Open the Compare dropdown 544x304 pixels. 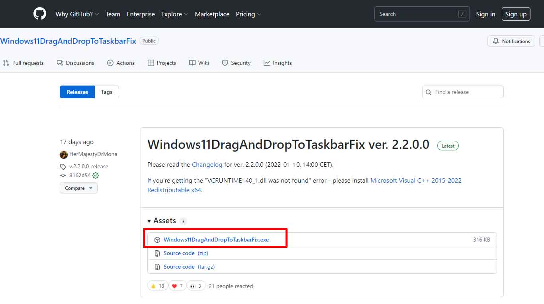[x=78, y=188]
